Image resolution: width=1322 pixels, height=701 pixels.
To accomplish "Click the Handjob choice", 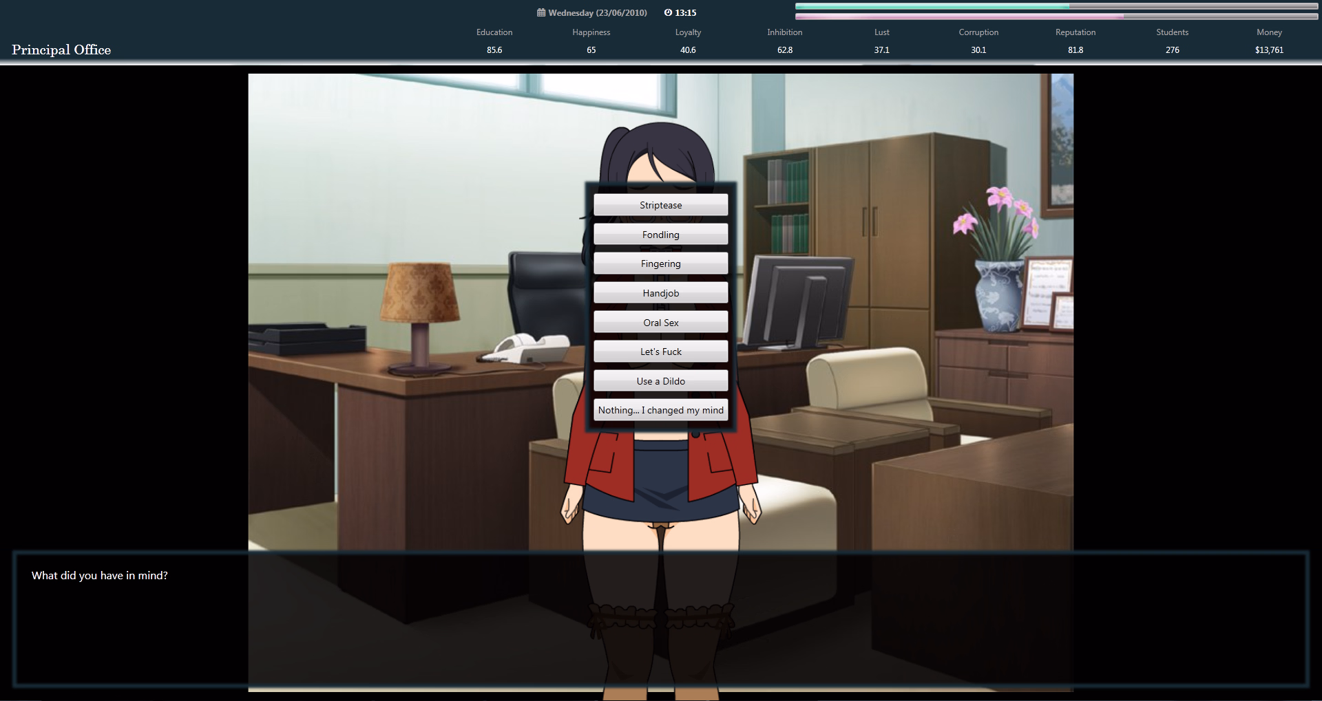I will (x=660, y=292).
